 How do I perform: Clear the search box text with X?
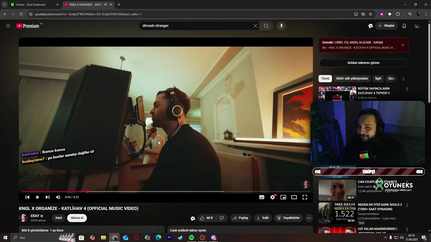pyautogui.click(x=255, y=26)
